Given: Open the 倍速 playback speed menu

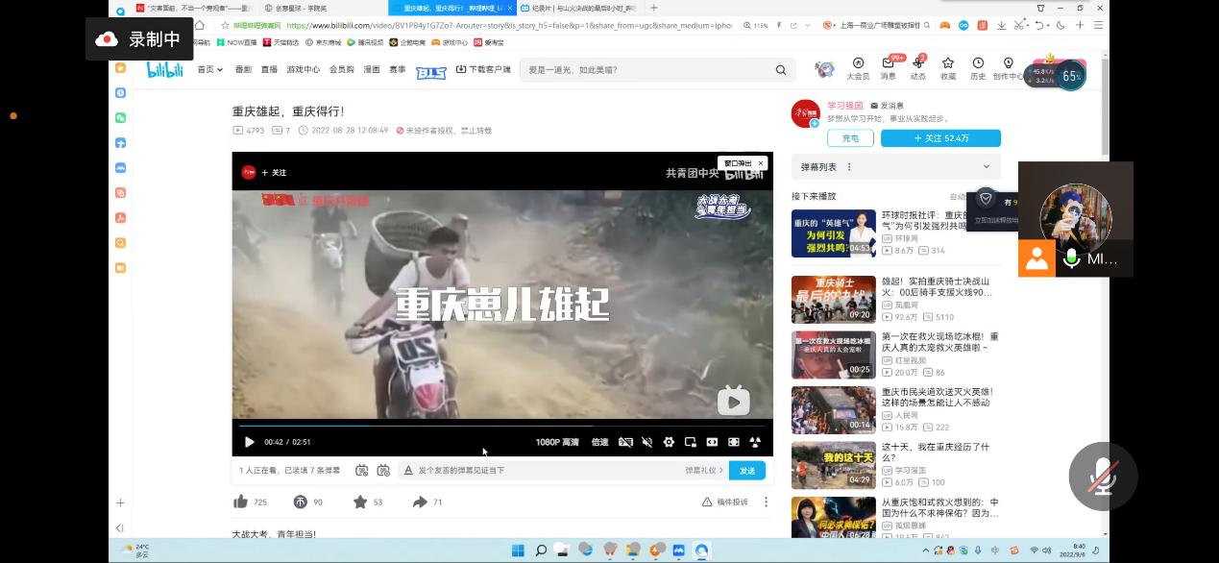Looking at the screenshot, I should point(600,442).
